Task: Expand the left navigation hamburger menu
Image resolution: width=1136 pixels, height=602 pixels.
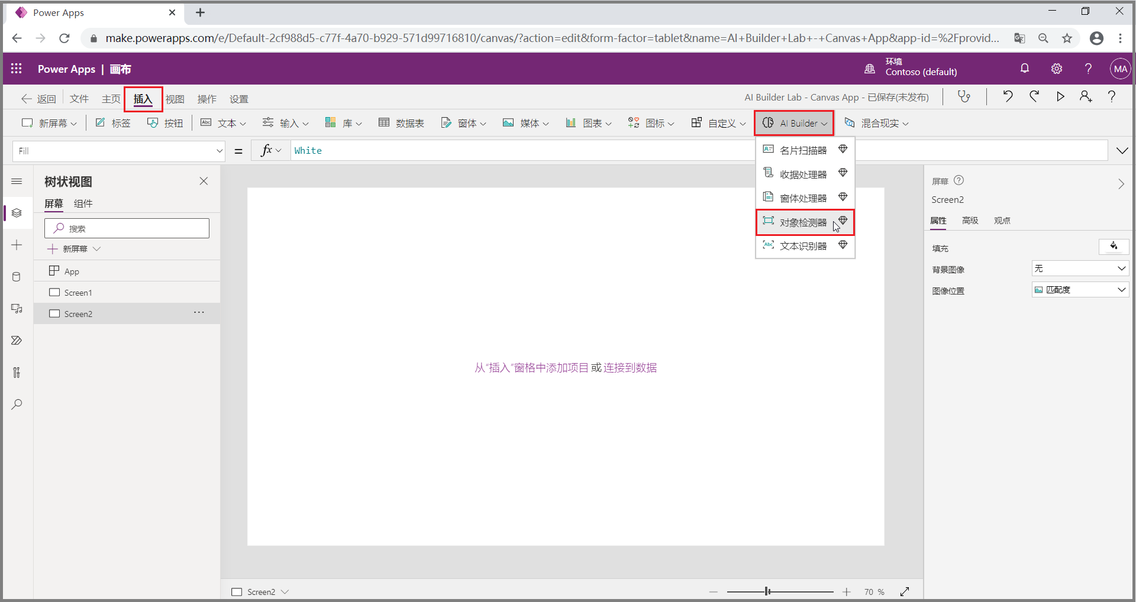Action: (17, 182)
